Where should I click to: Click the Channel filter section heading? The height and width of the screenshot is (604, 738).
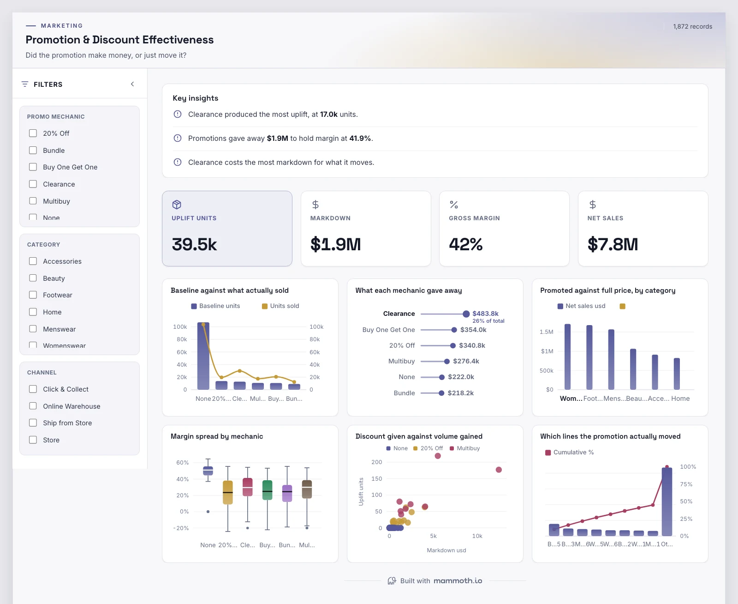tap(42, 373)
